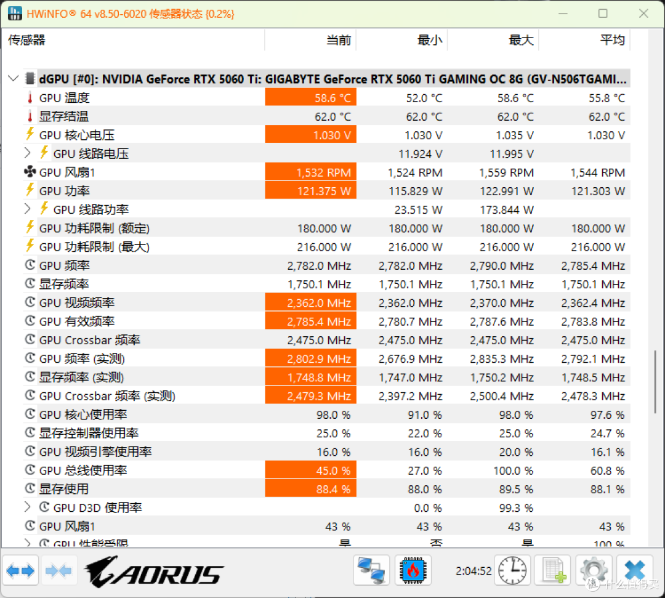Click the thermometer icon beside GPU 温度
This screenshot has width=665, height=598.
tap(30, 98)
